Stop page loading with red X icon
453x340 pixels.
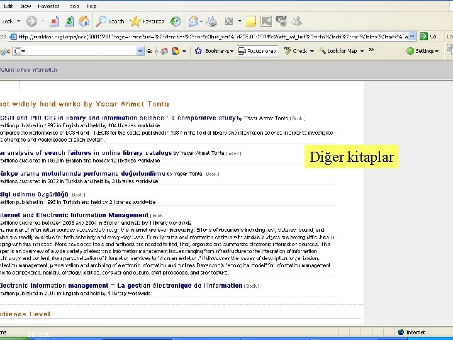click(54, 21)
